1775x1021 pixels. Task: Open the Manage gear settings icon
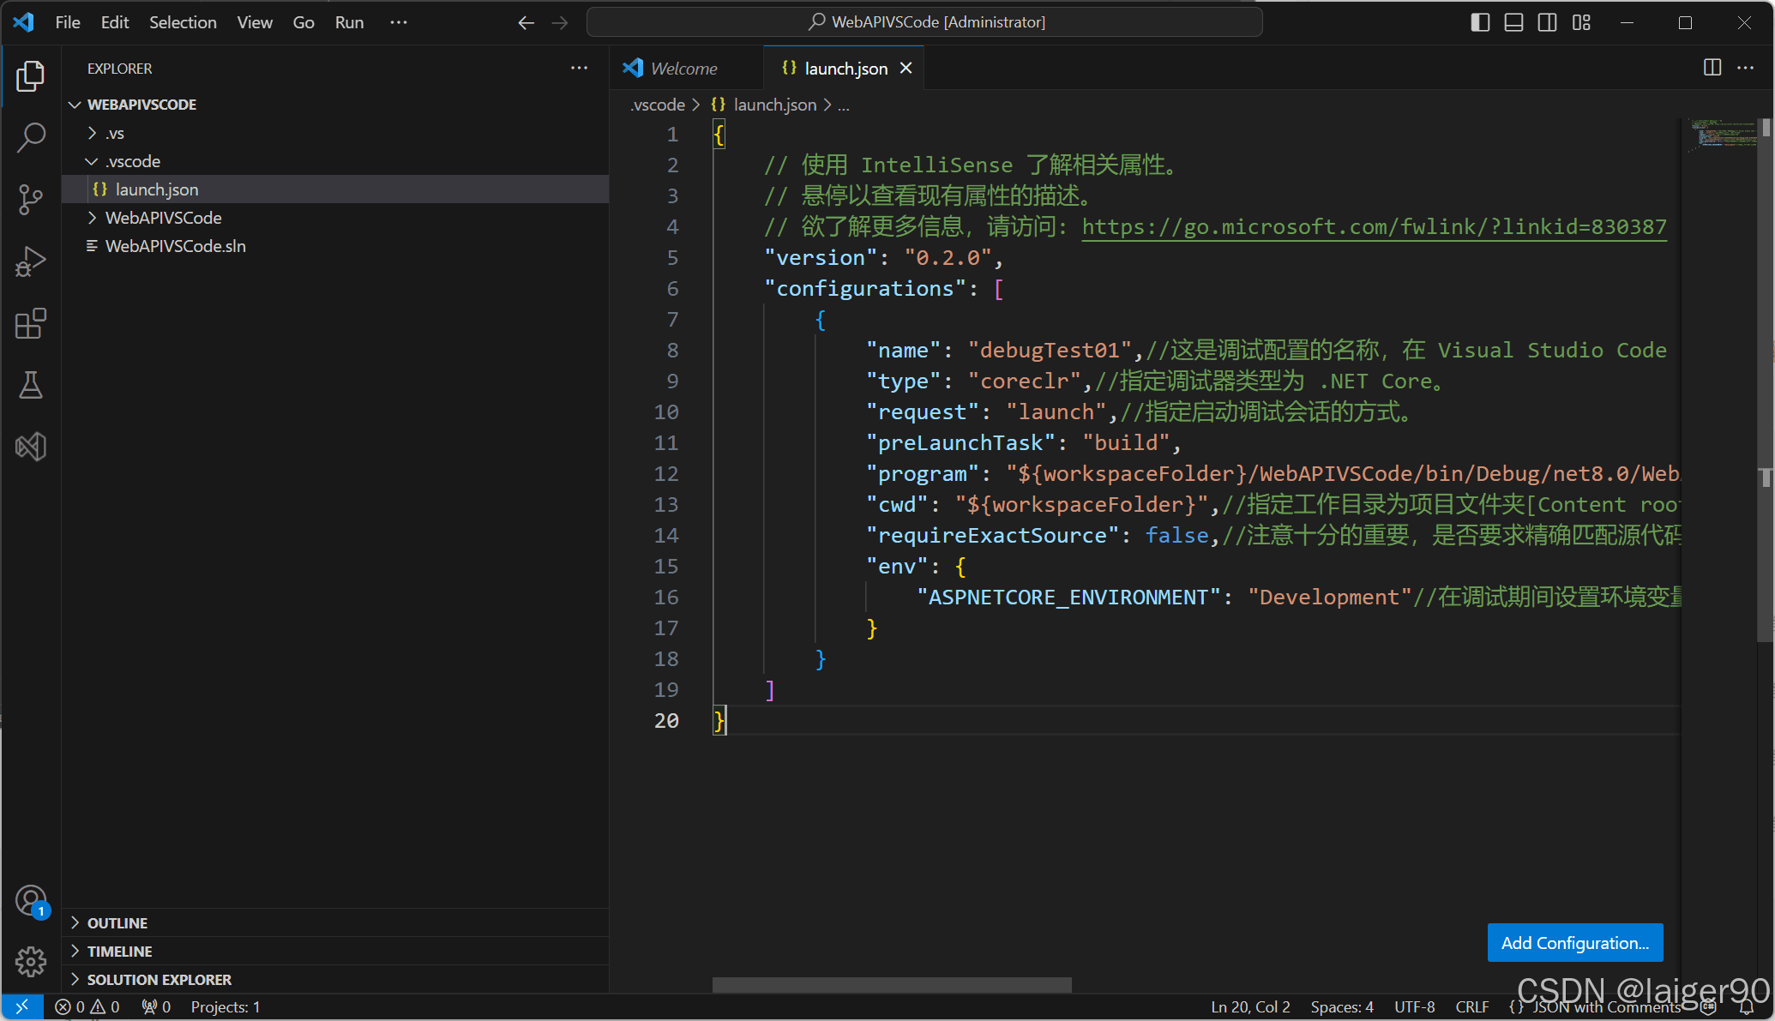point(31,961)
